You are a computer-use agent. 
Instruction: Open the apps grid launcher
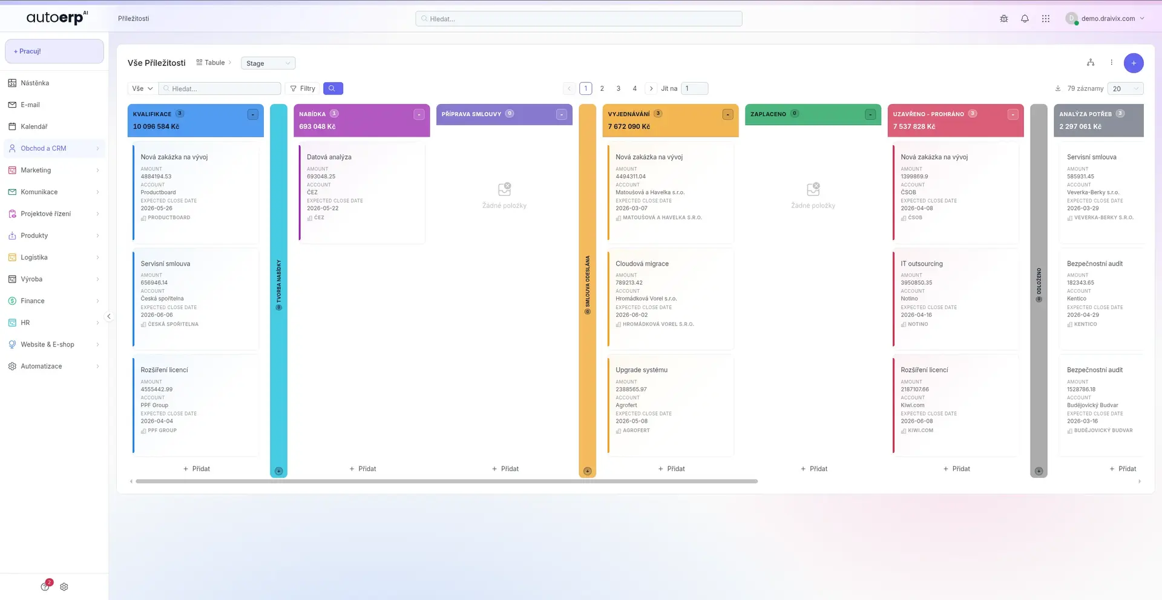pyautogui.click(x=1045, y=19)
